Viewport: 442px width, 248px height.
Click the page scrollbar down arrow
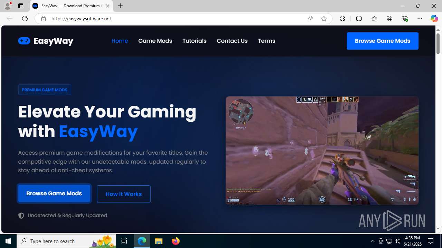(438, 228)
